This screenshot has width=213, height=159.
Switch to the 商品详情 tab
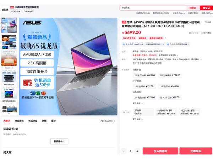click(x=19, y=121)
